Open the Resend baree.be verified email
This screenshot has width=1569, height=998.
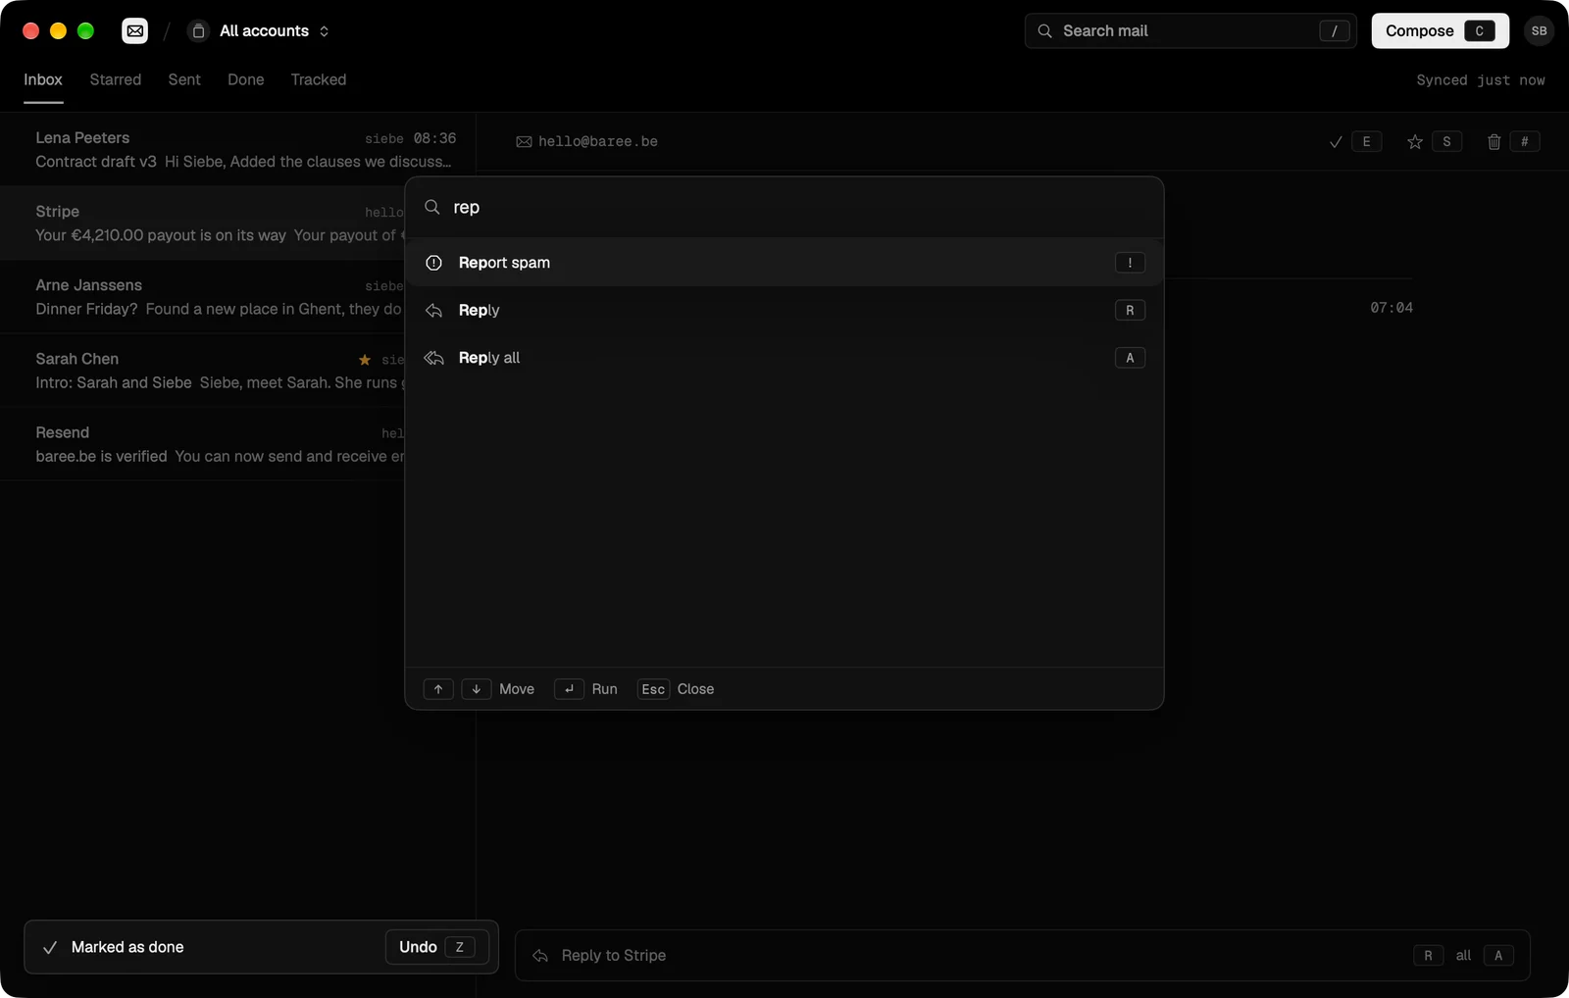tap(202, 444)
